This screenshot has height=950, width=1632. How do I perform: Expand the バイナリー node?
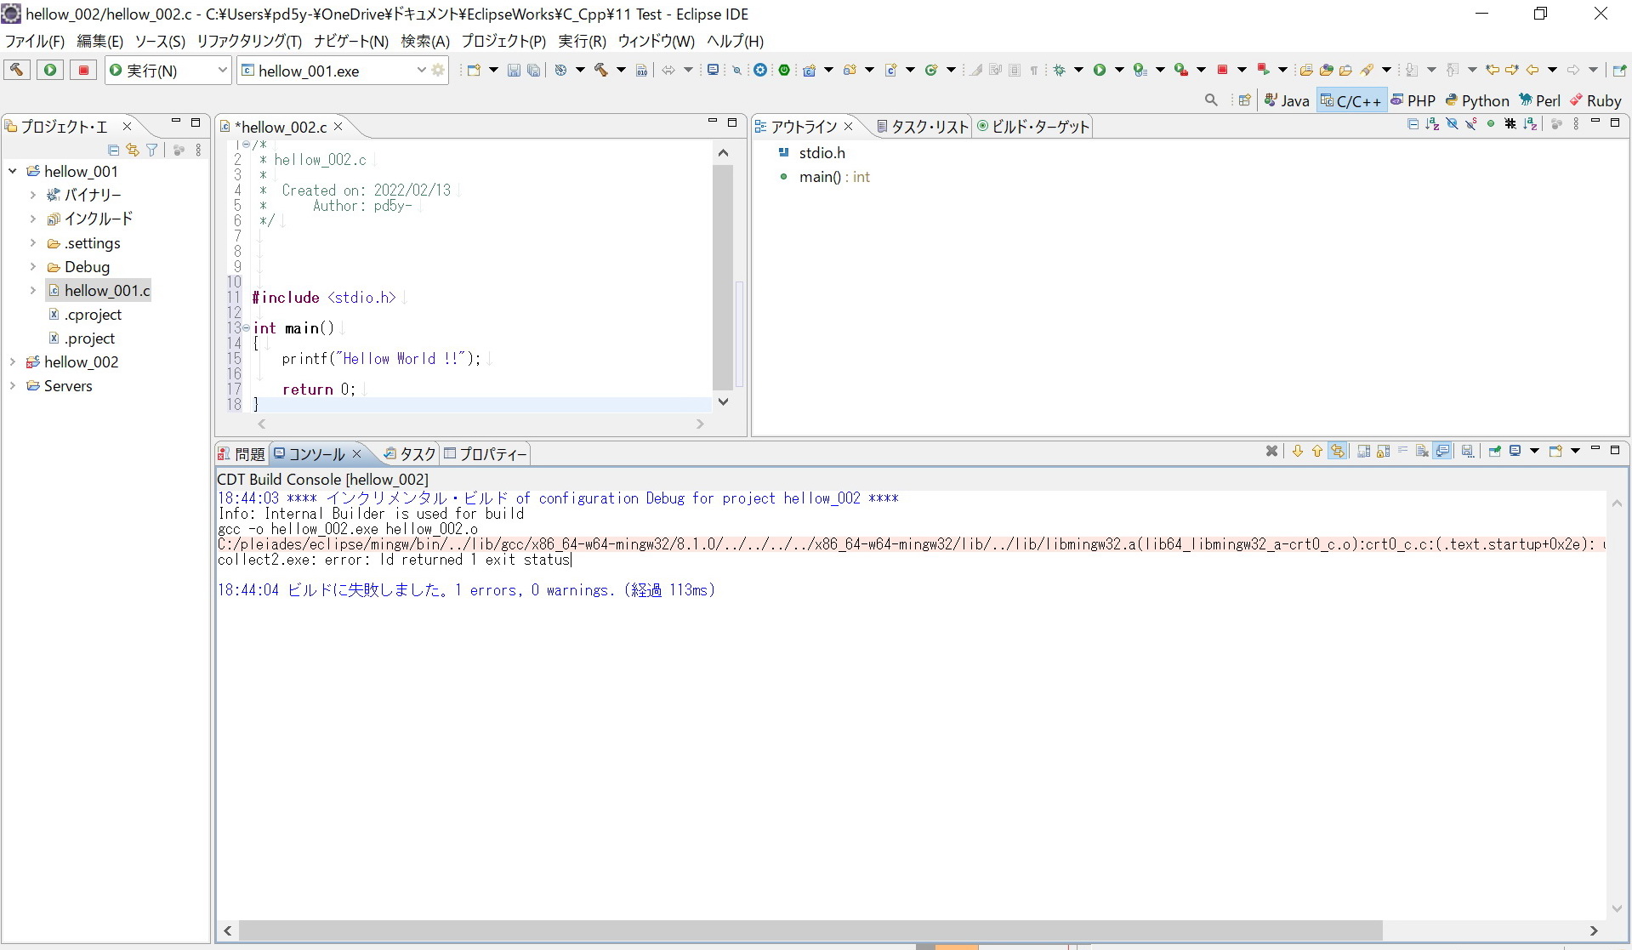point(32,195)
